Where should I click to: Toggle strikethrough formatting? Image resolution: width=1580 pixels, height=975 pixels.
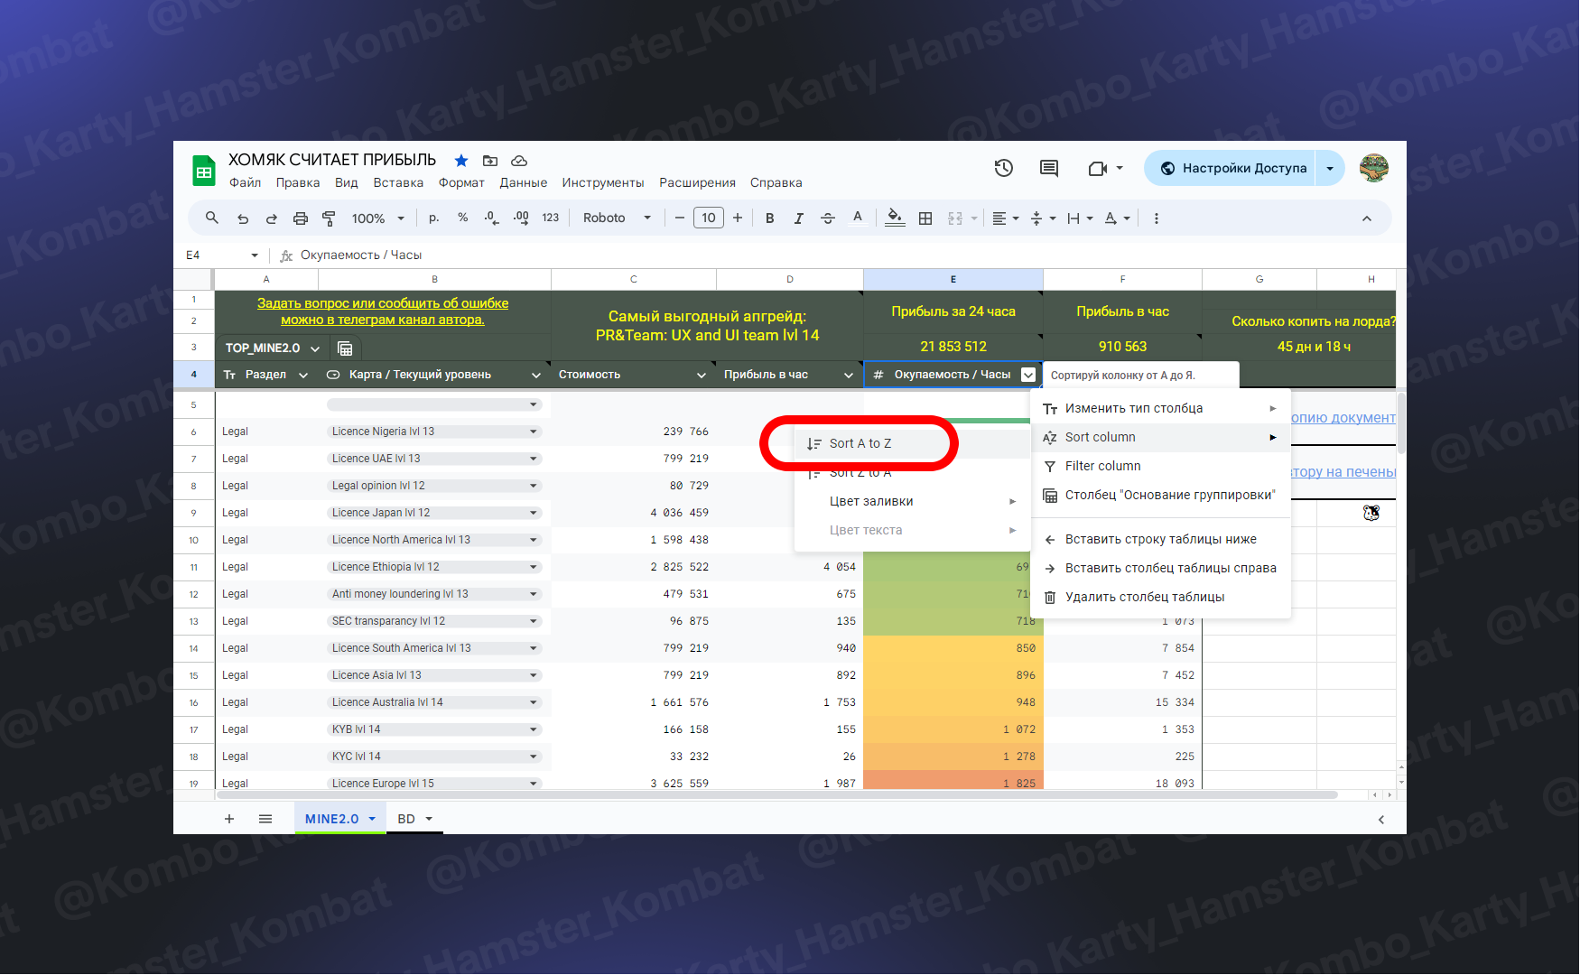tap(828, 218)
